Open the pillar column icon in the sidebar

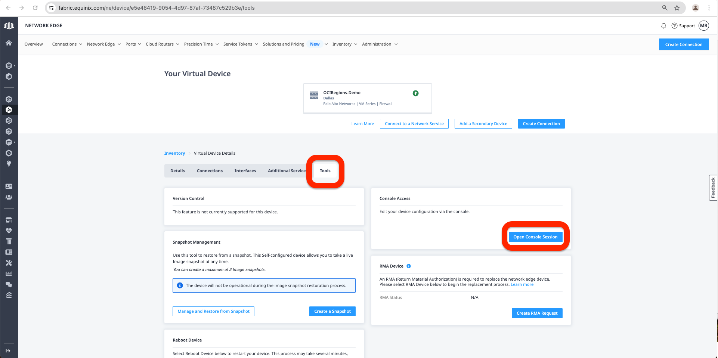(9, 241)
